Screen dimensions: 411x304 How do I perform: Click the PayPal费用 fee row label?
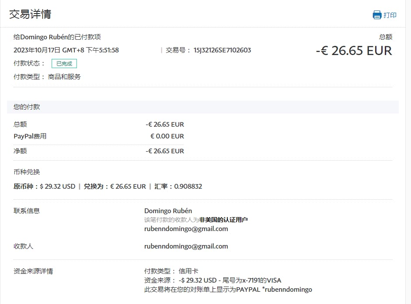30,136
